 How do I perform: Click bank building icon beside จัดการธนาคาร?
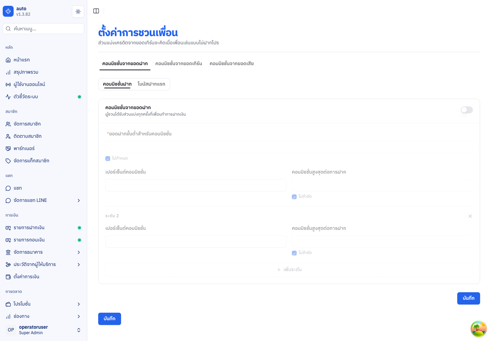pos(8,252)
